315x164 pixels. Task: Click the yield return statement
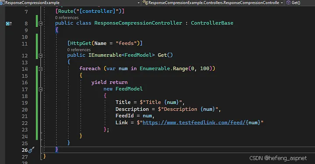[109, 82]
